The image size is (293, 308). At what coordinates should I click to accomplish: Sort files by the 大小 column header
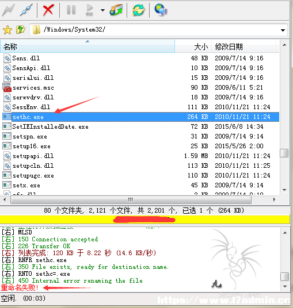click(193, 47)
